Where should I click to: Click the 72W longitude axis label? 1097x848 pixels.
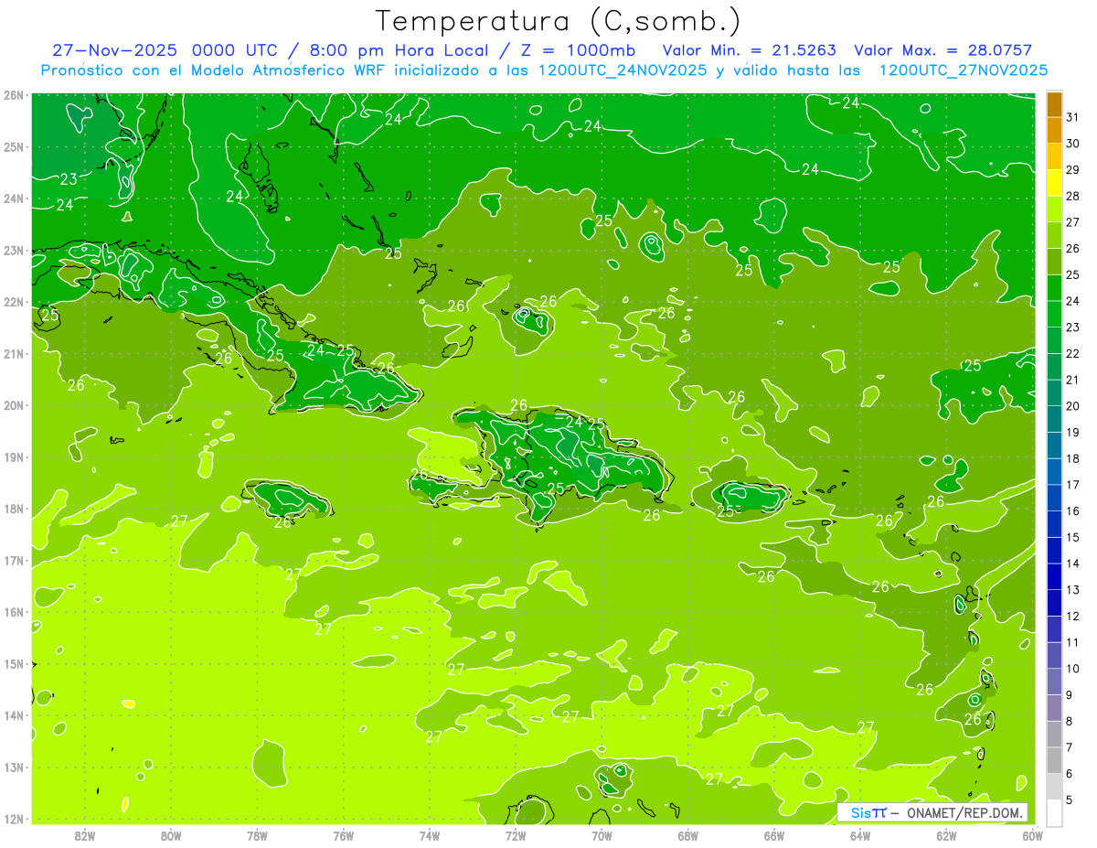(x=516, y=835)
